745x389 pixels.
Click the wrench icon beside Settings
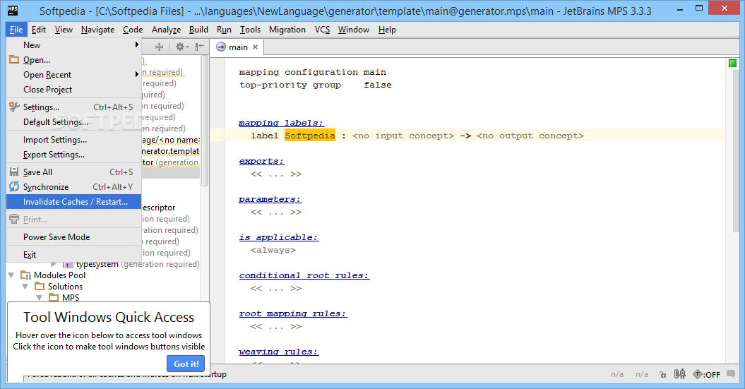click(14, 107)
